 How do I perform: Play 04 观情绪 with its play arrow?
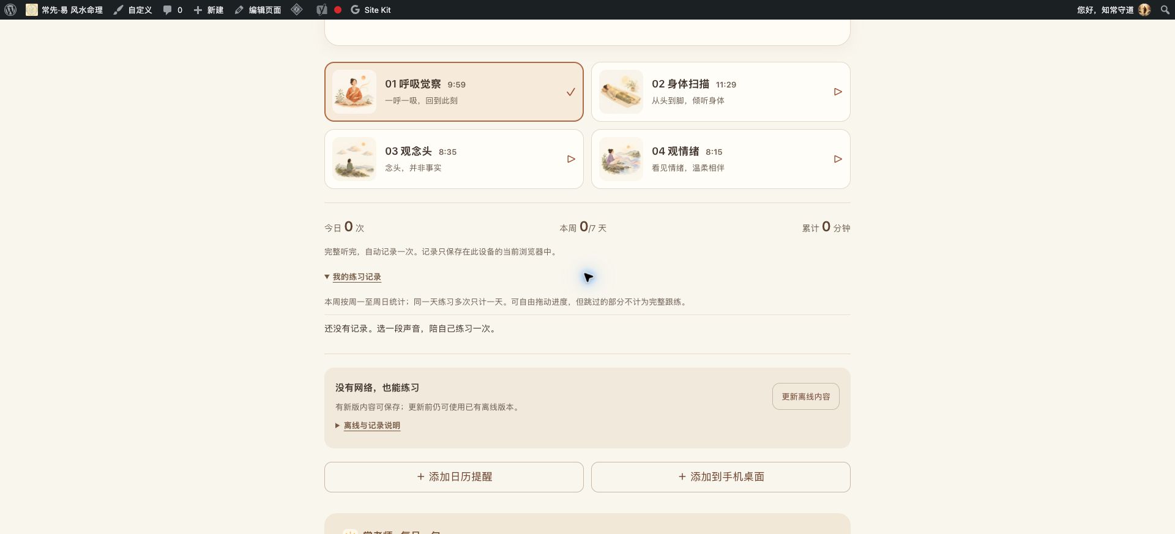coord(838,159)
